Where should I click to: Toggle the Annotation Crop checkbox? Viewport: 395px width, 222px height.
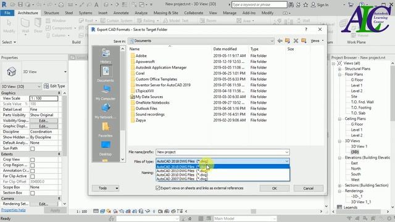tap(33, 171)
